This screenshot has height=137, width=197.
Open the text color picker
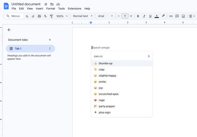[x=157, y=16]
